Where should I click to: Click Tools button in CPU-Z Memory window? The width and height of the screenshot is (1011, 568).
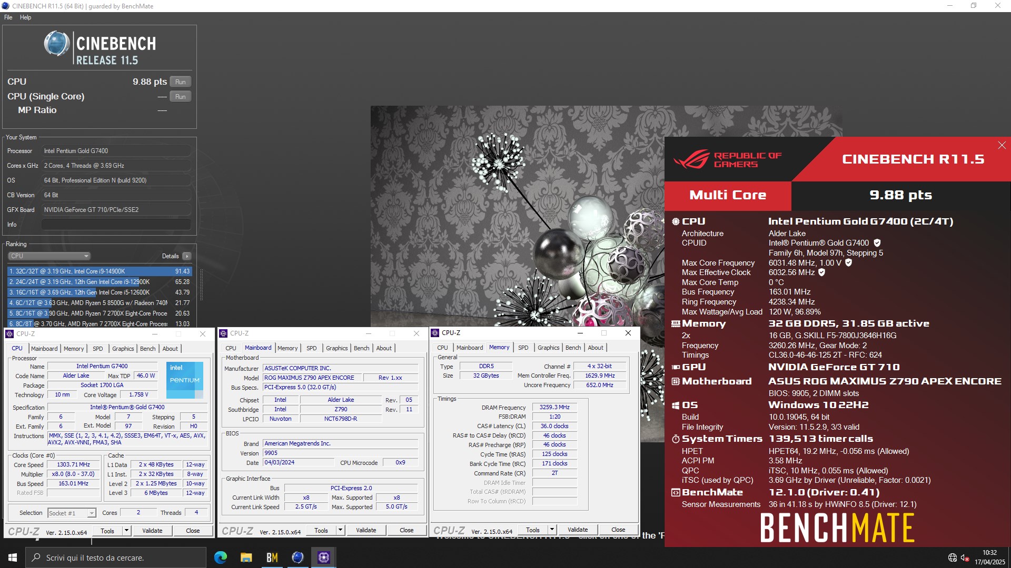click(533, 530)
